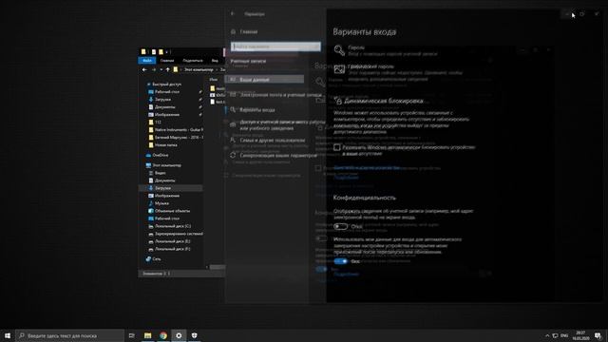Open recent locations dropdown in File Explorer
608x342 pixels.
(161, 69)
